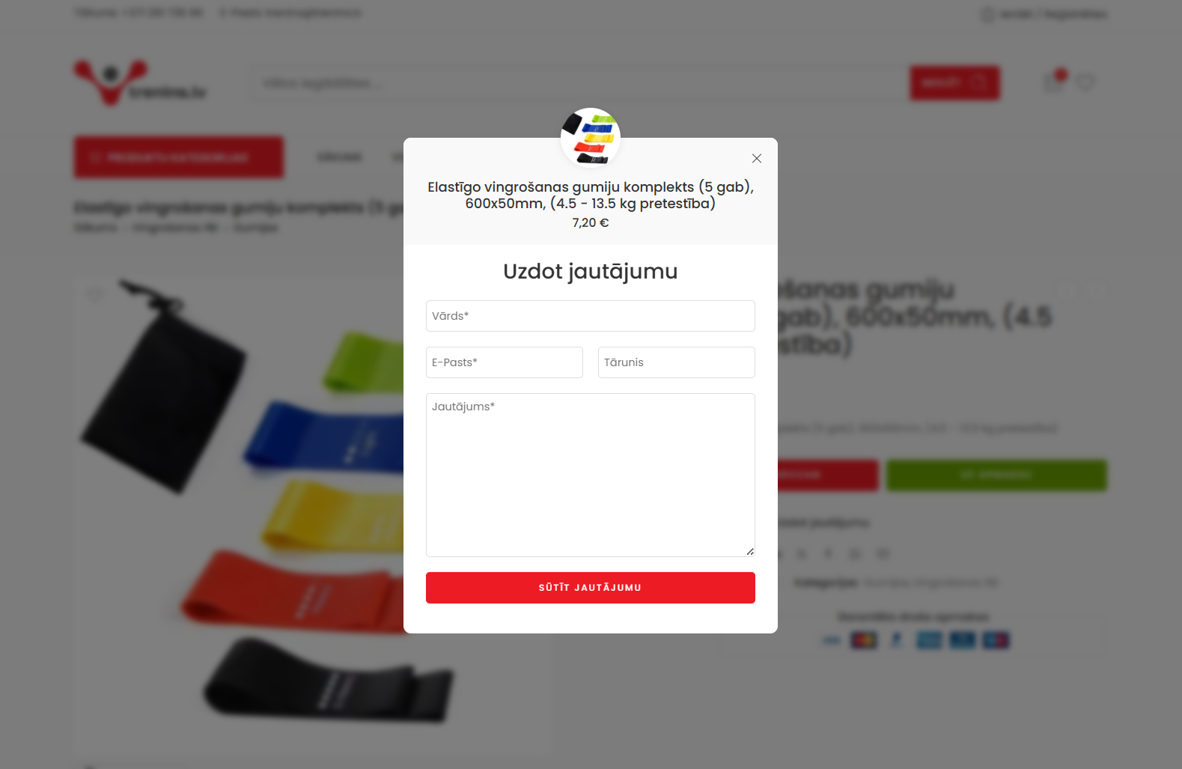Click the resistance bands product thumbnail atop dialog
This screenshot has width=1182, height=769.
[x=591, y=138]
